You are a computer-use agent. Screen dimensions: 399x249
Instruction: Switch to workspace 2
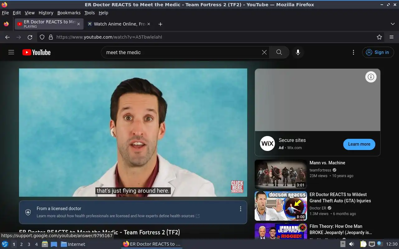[x=22, y=244]
